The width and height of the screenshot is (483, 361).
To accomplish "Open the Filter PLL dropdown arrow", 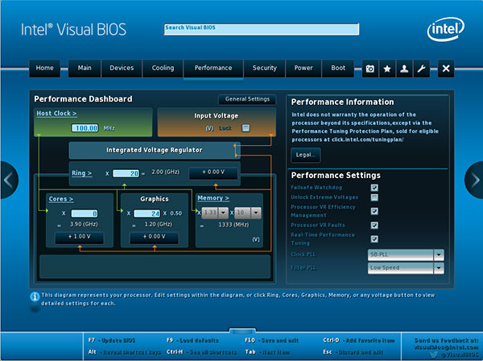I will click(439, 268).
